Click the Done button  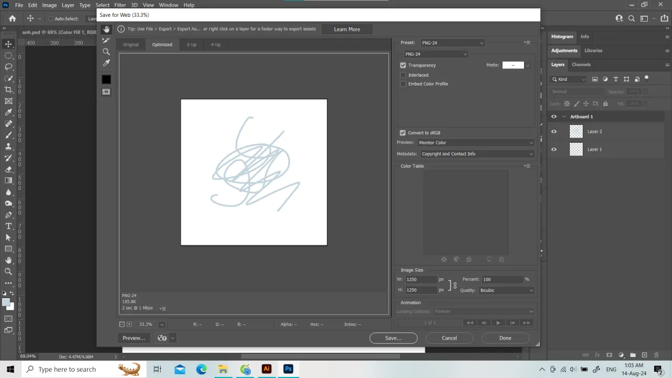tap(505, 338)
